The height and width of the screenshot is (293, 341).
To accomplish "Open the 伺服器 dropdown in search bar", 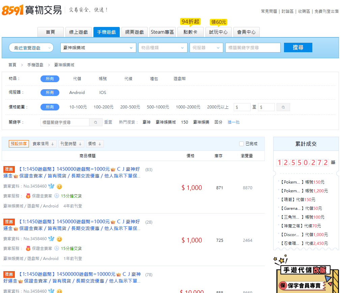I will [206, 48].
